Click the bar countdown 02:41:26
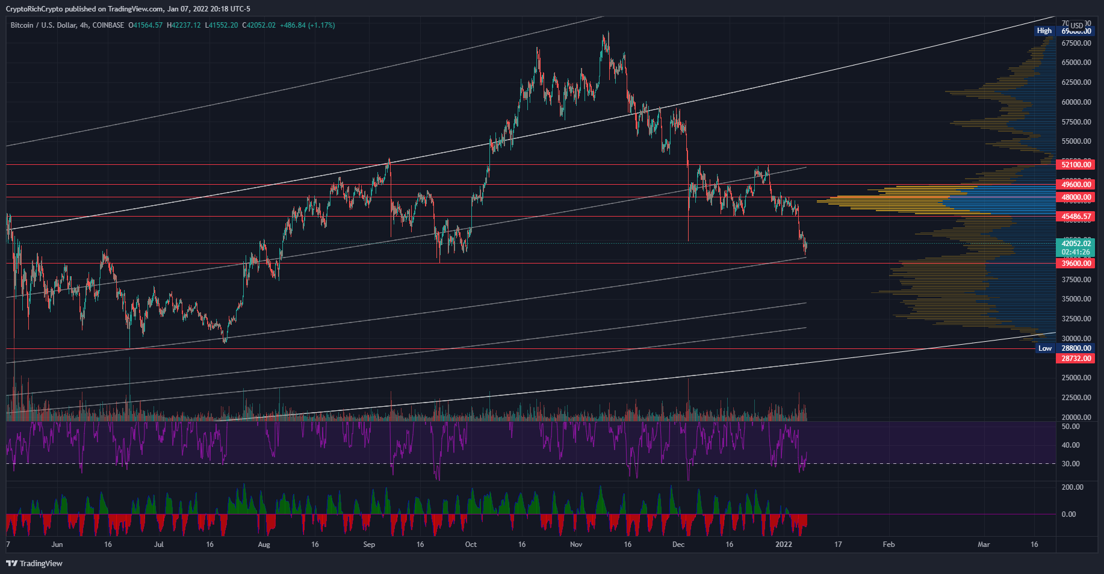This screenshot has height=574, width=1104. click(1076, 252)
